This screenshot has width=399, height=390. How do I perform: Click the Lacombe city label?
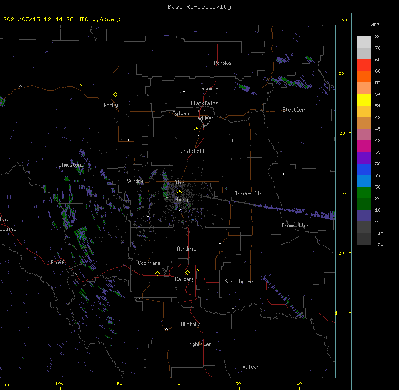click(x=208, y=88)
